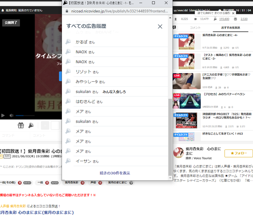Open the 193,800 ad points link
Screen dimensions: 253x221
point(224,19)
